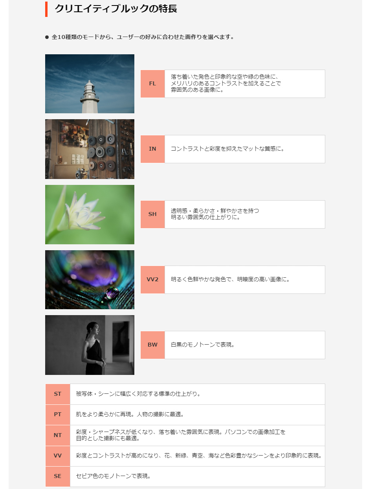Image resolution: width=372 pixels, height=489 pixels.
Task: Select the PT row label
Action: [x=58, y=415]
